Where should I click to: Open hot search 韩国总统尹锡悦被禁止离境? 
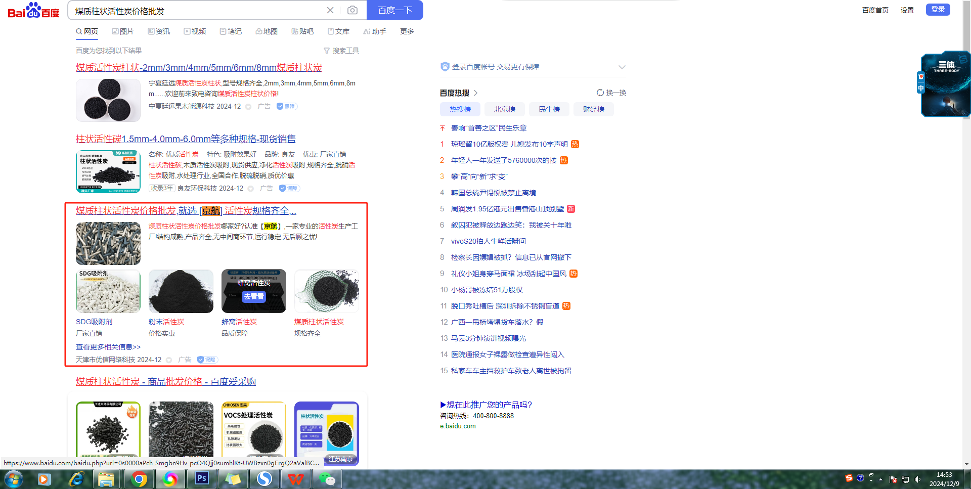(494, 193)
